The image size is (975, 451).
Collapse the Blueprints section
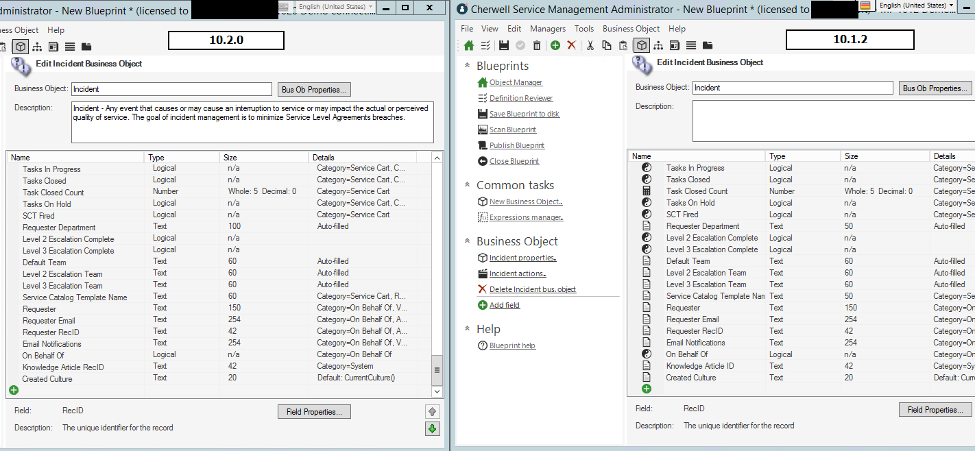click(466, 66)
